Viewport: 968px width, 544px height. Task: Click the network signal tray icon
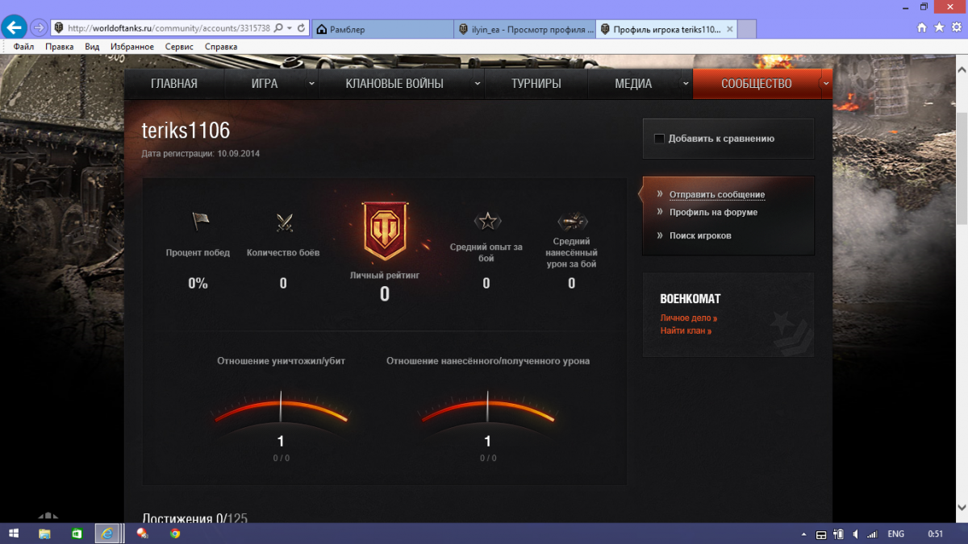[871, 534]
